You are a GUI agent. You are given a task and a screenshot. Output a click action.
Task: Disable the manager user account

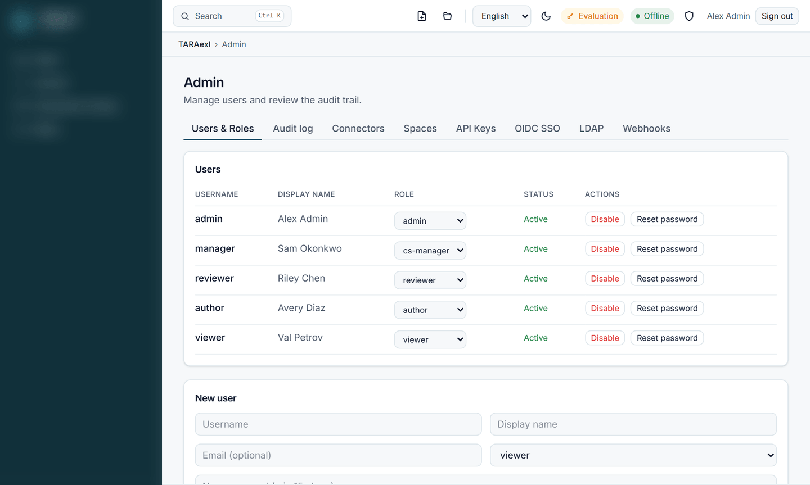605,249
